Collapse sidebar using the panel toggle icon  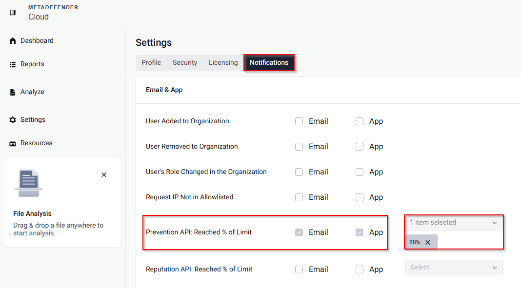(x=13, y=12)
